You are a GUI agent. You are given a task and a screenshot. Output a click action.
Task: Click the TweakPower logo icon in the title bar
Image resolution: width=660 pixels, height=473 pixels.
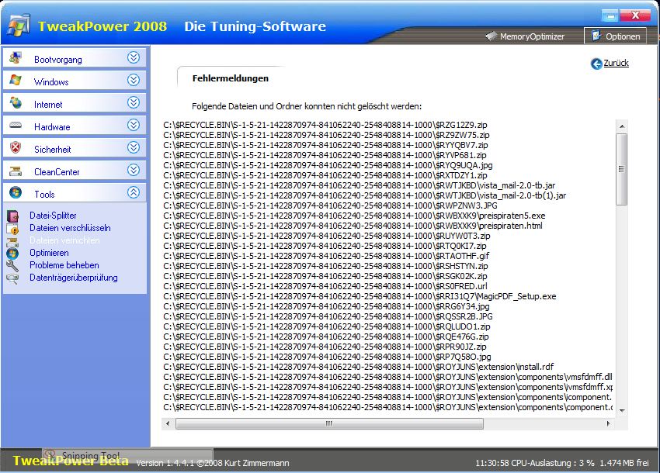[19, 25]
